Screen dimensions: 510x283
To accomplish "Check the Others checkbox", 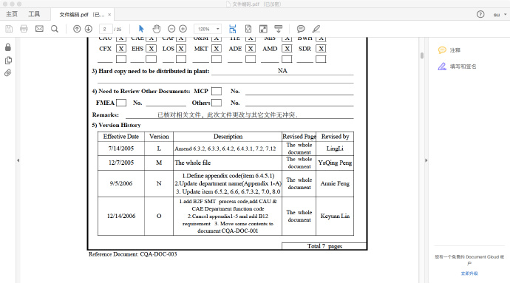I will 217,103.
